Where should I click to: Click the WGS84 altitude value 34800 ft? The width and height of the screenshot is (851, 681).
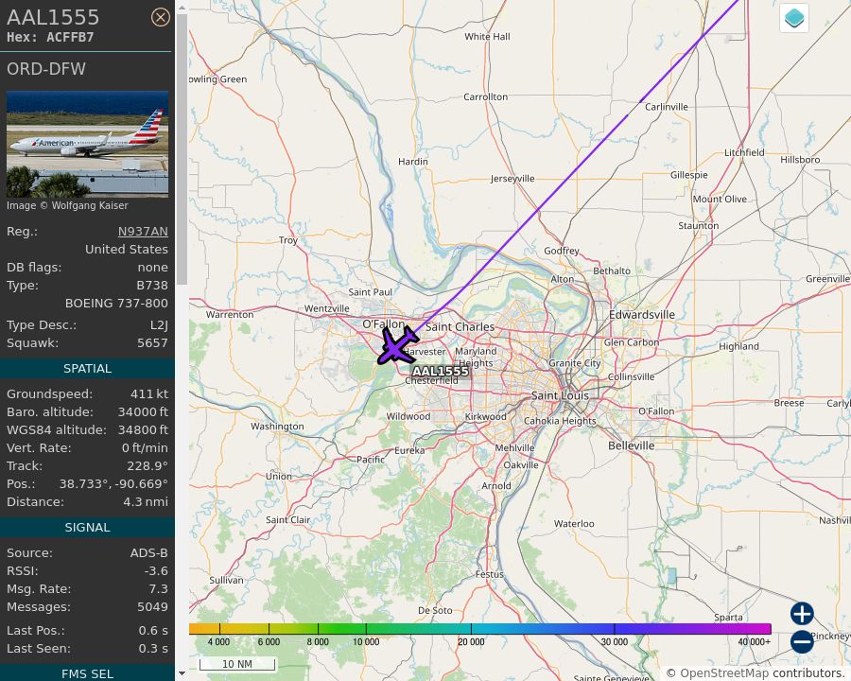[144, 430]
